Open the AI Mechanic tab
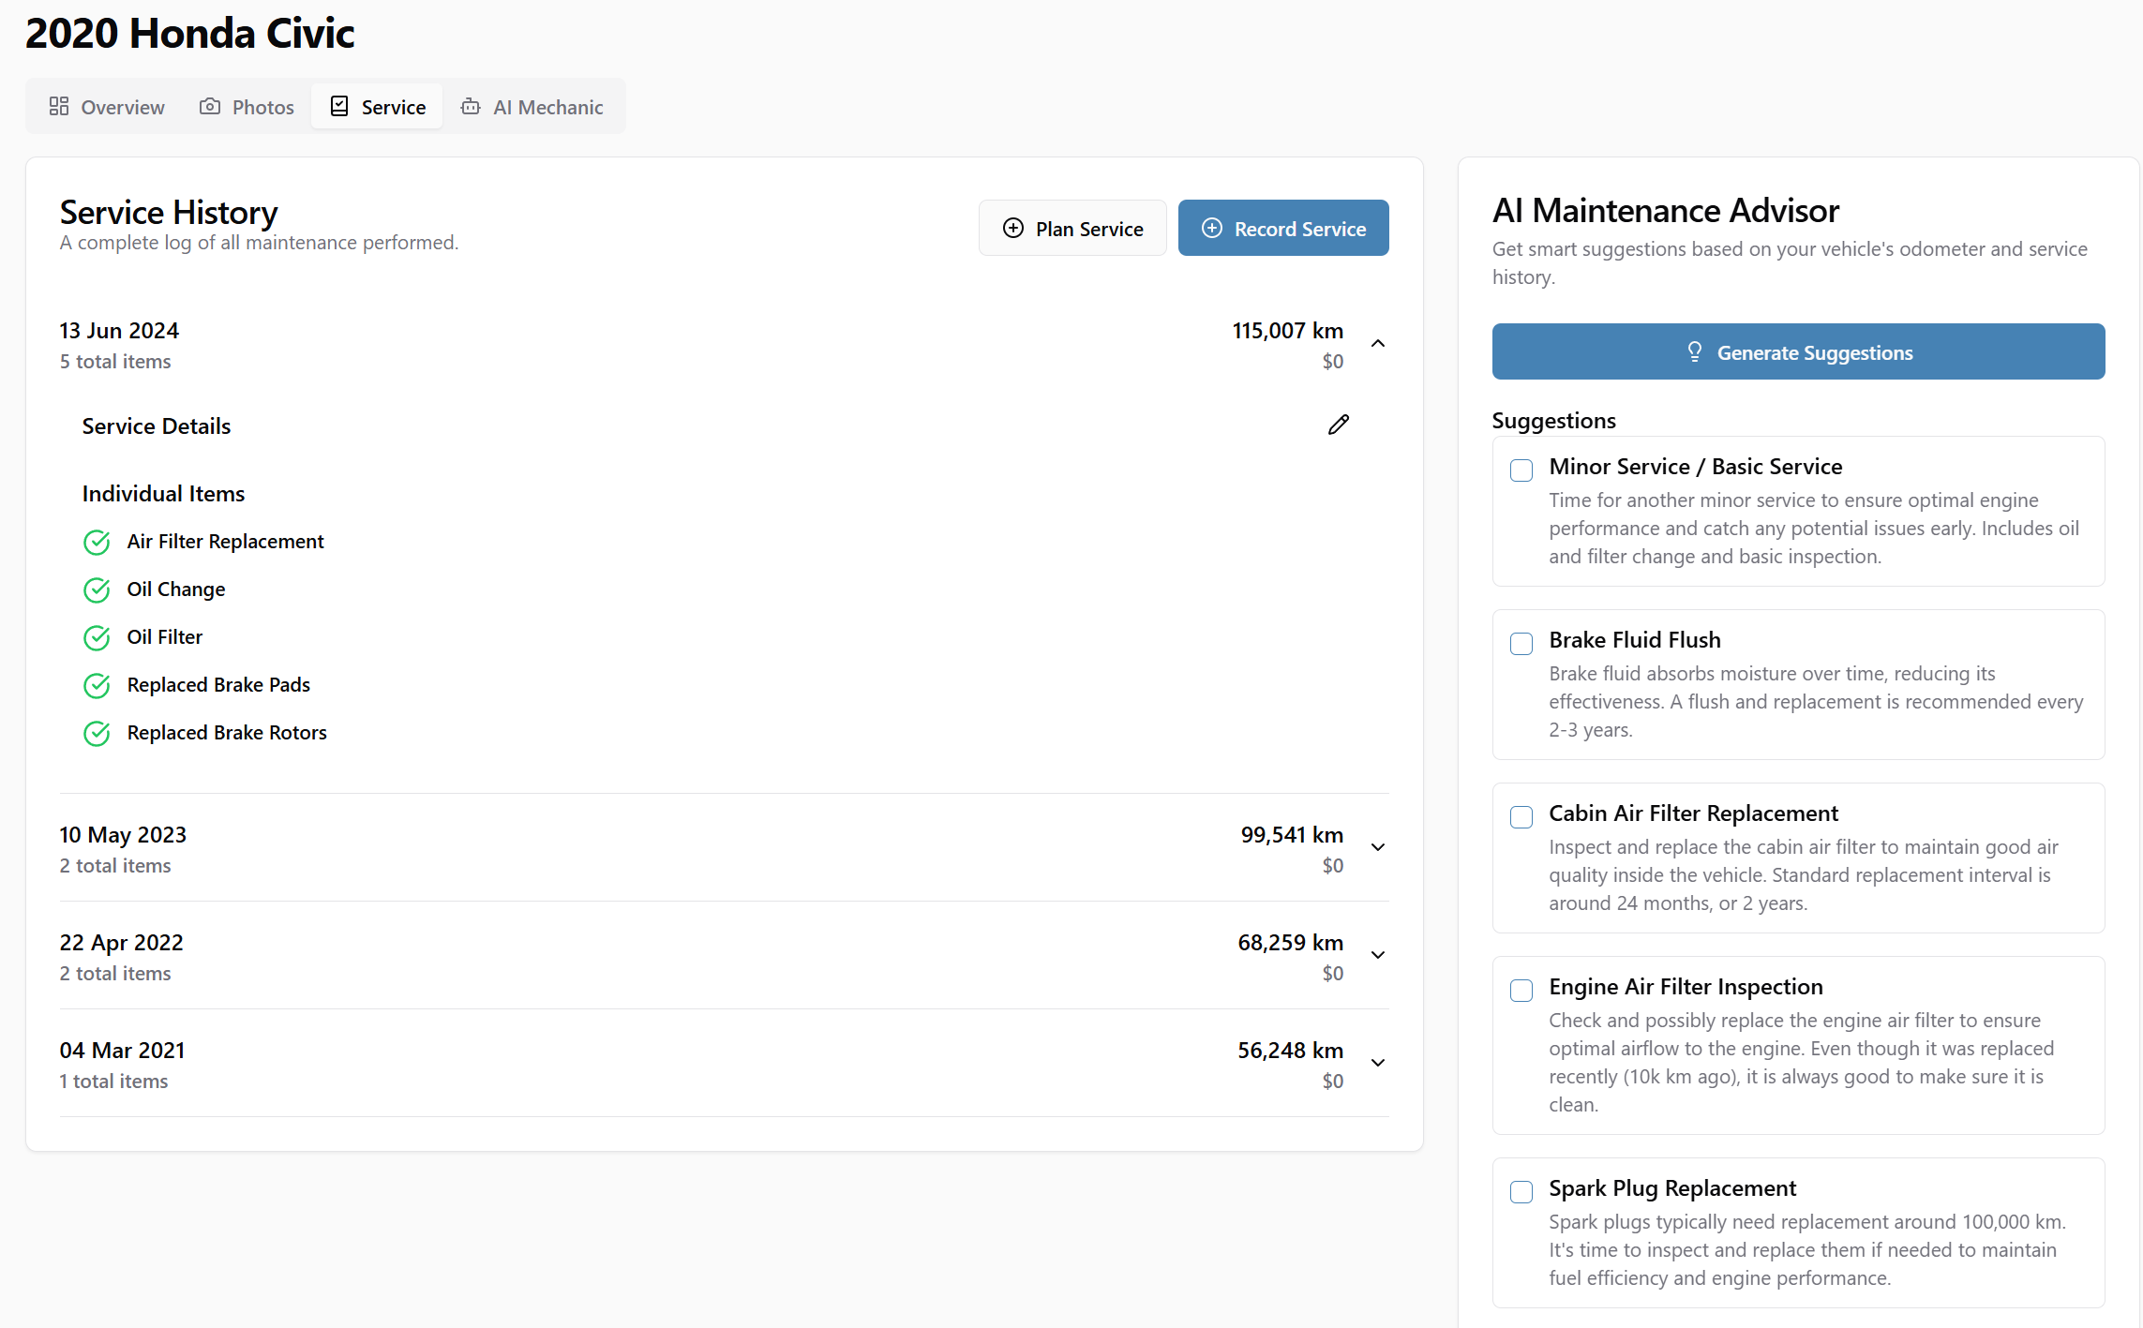2143x1328 pixels. 532,107
